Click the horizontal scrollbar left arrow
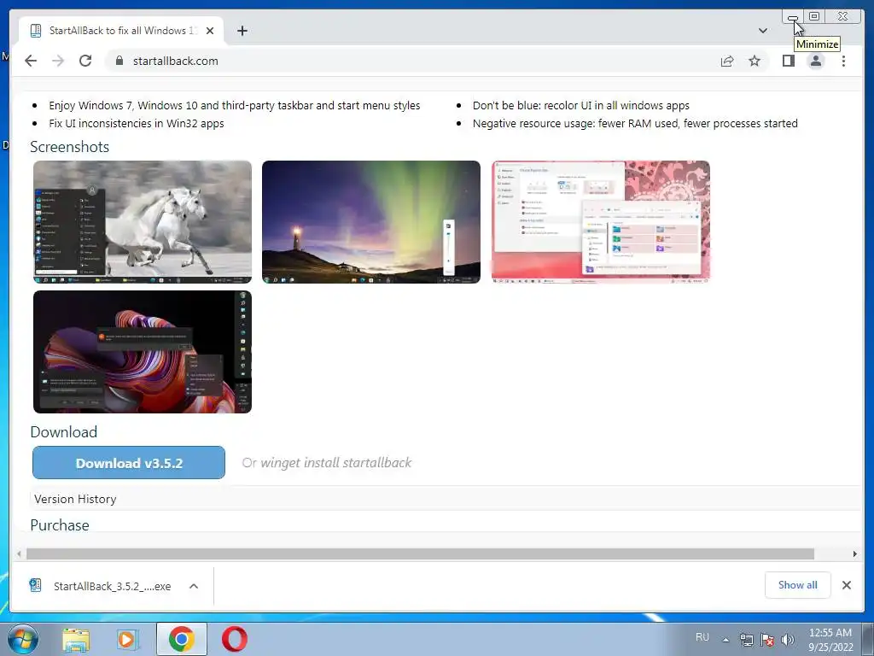Viewport: 874px width, 656px height. [x=19, y=553]
